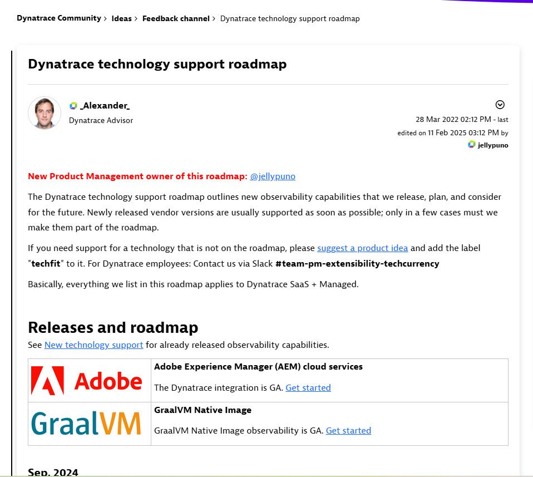Viewport: 533px width, 477px height.
Task: Click the Adobe logo image
Action: 87,381
